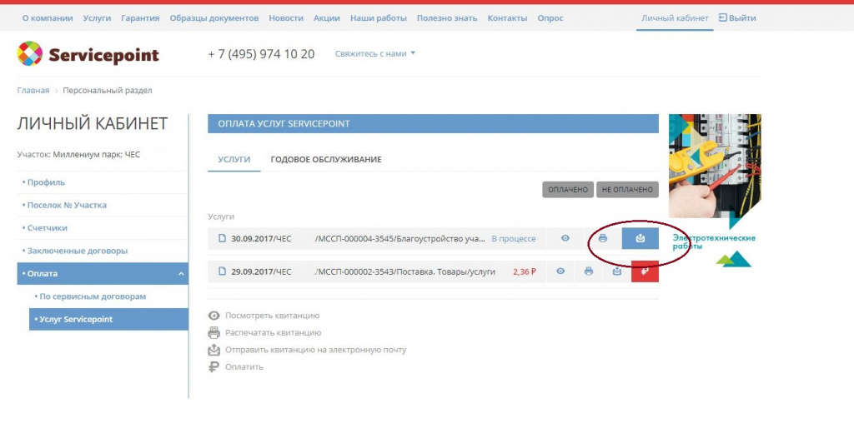This screenshot has width=854, height=428.
Task: Open Наши работы menu item
Action: (x=379, y=18)
